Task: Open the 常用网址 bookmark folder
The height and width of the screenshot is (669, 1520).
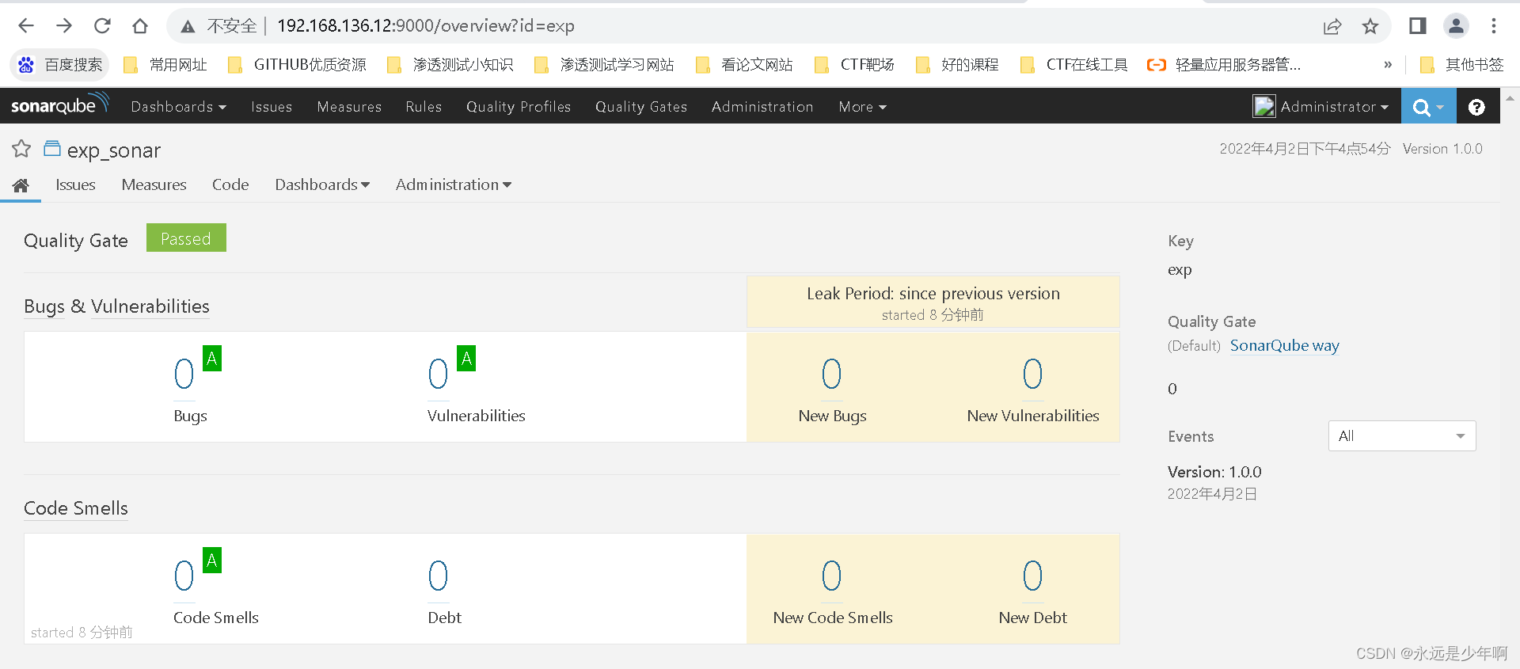Action: (x=165, y=65)
